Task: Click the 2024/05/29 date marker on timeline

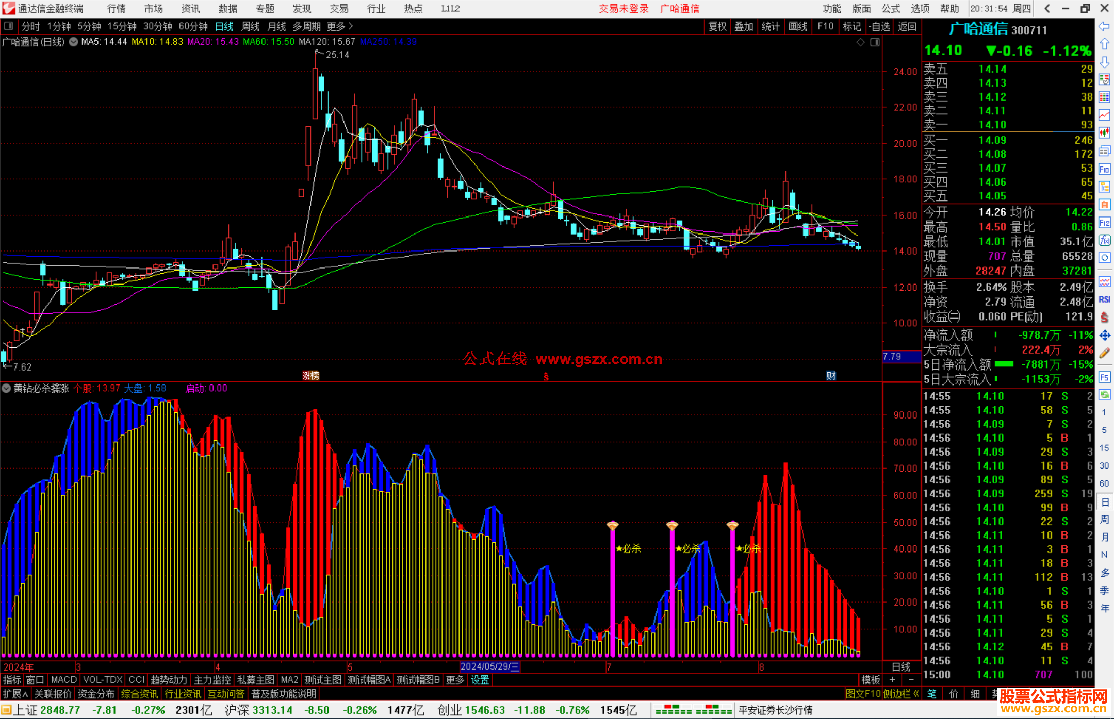Action: 489,666
